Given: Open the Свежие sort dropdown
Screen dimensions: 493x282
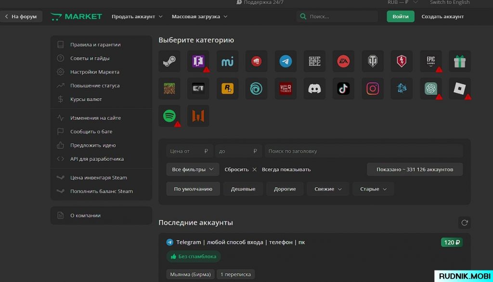Looking at the screenshot, I should pos(327,189).
